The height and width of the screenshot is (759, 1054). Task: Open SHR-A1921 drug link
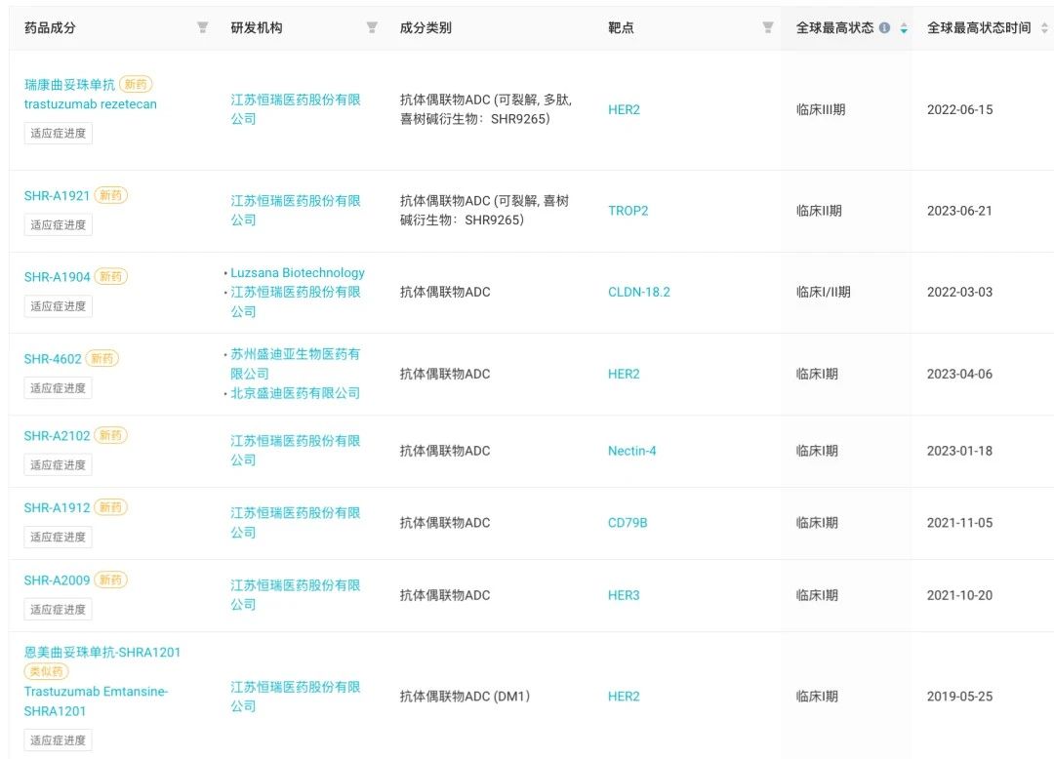tap(57, 195)
